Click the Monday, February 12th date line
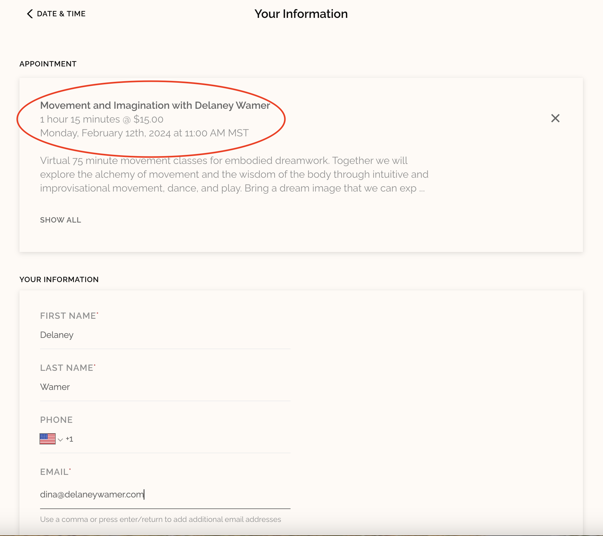 [x=144, y=133]
